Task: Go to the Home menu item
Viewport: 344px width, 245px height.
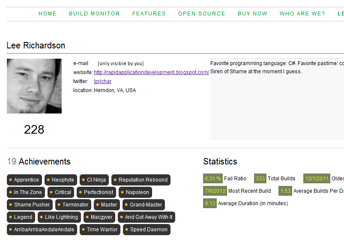Action: coord(48,14)
